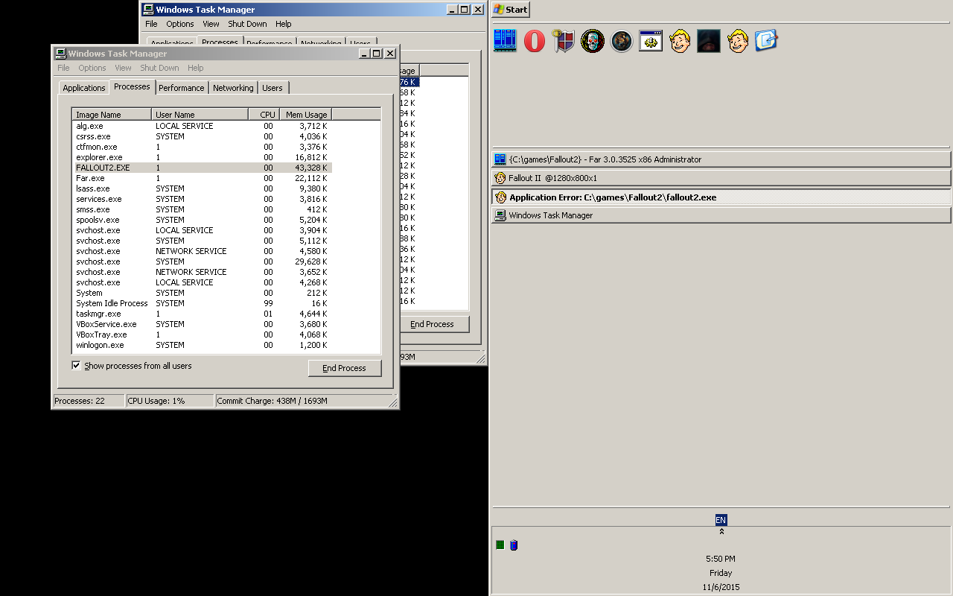The width and height of the screenshot is (953, 596).
Task: Open Shut Down menu in the background Task Manager
Action: pos(247,24)
